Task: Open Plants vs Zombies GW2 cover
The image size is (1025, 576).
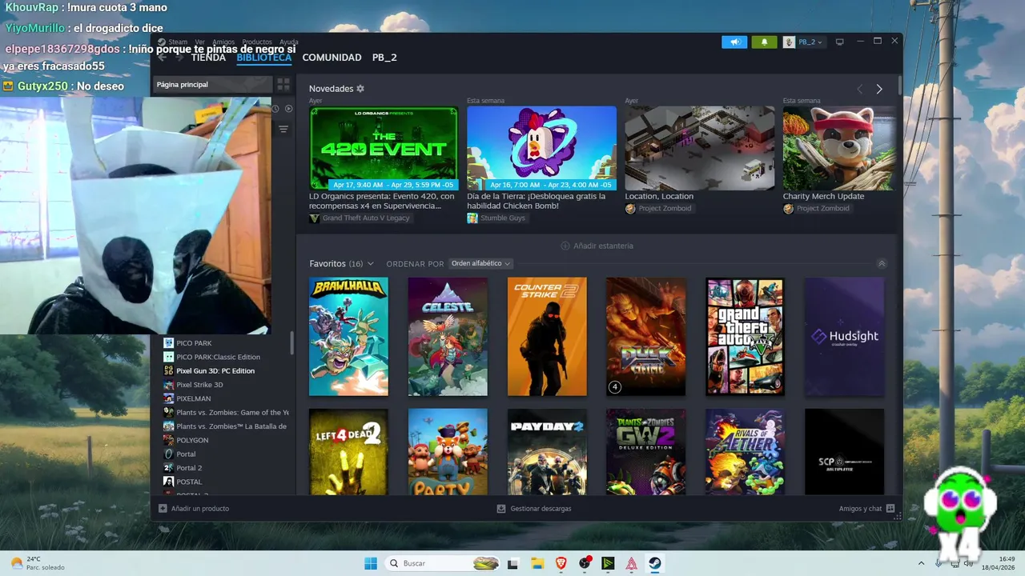Action: click(x=645, y=452)
